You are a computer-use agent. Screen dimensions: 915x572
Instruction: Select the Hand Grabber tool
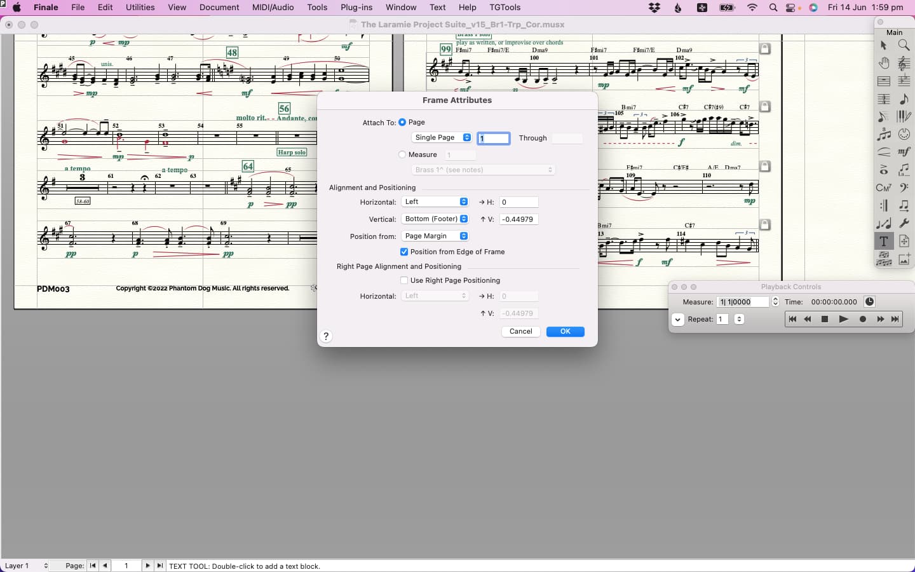tap(884, 63)
